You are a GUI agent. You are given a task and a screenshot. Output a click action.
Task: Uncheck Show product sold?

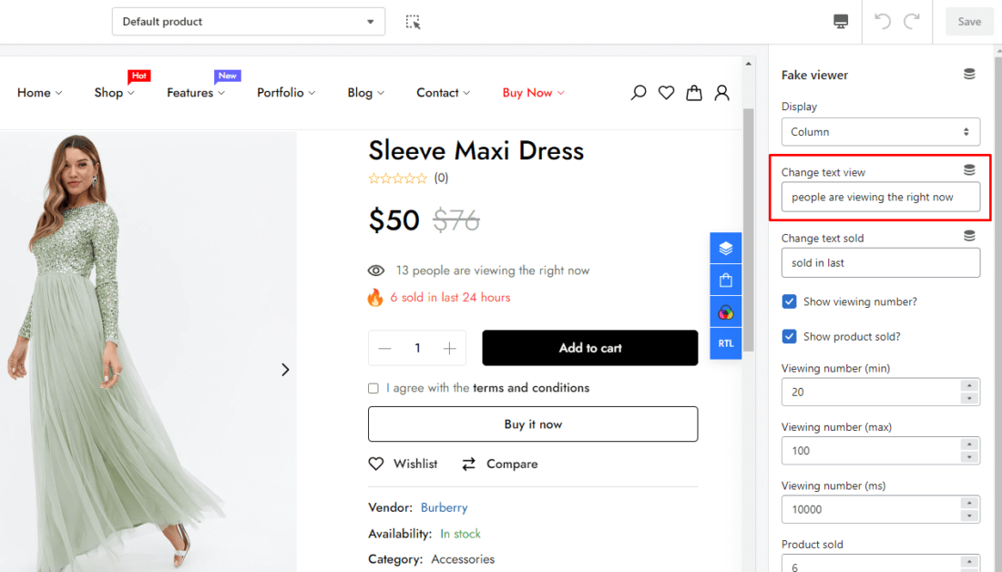(x=789, y=336)
